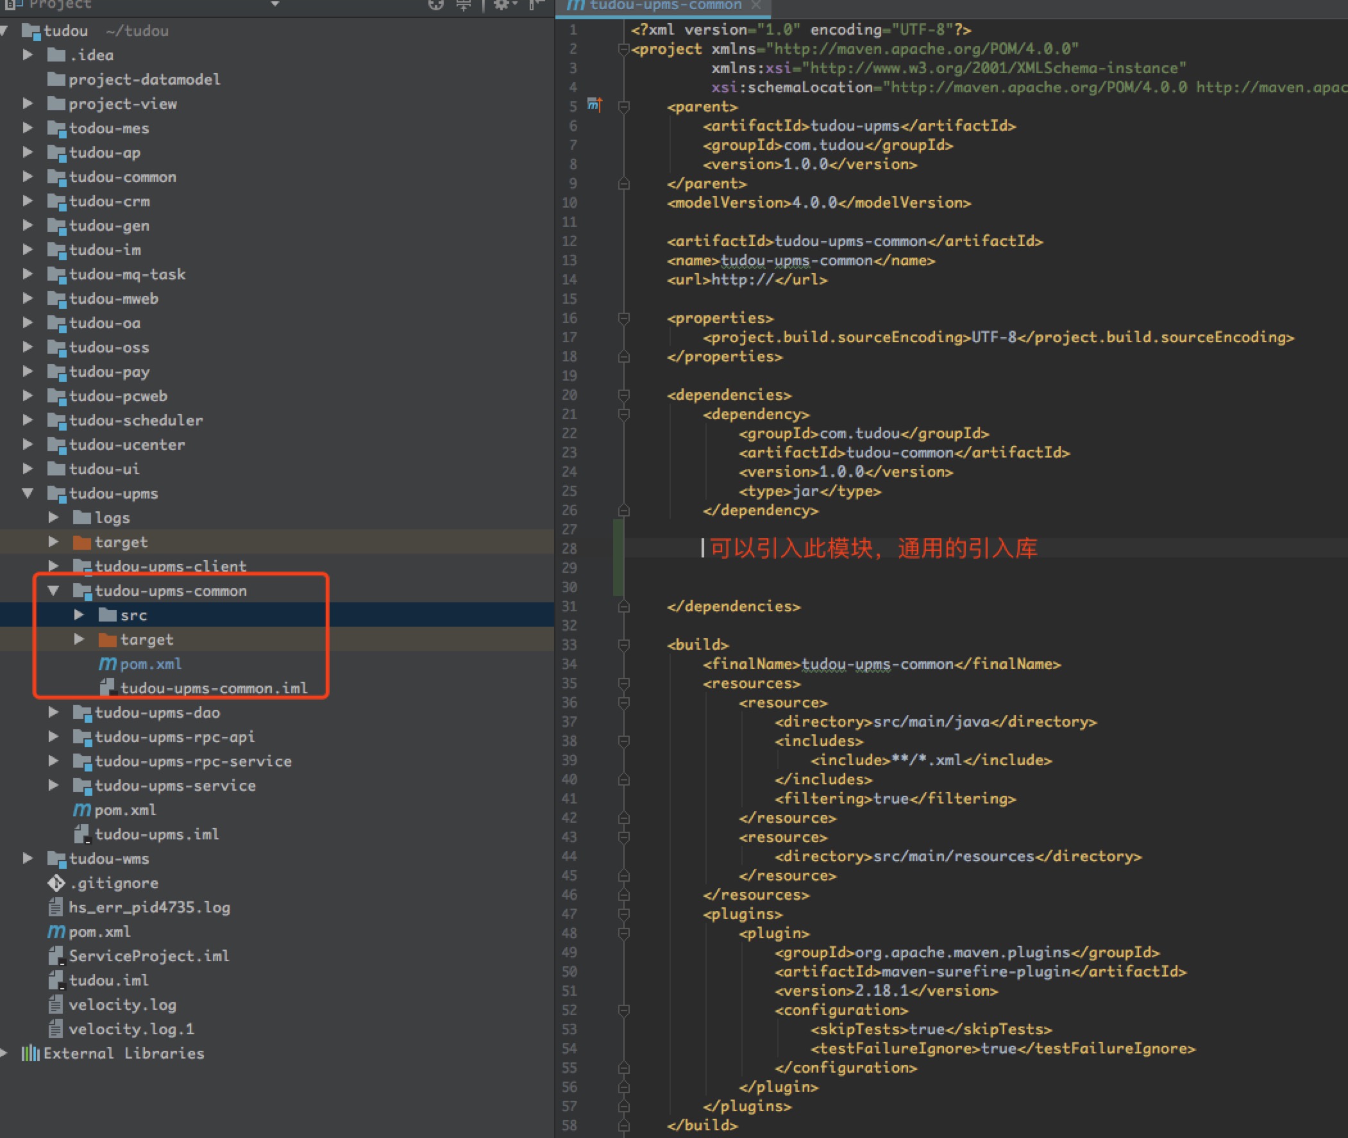This screenshot has height=1138, width=1348.
Task: Click Maven icon of tudou-upms pom.xml
Action: pyautogui.click(x=82, y=810)
